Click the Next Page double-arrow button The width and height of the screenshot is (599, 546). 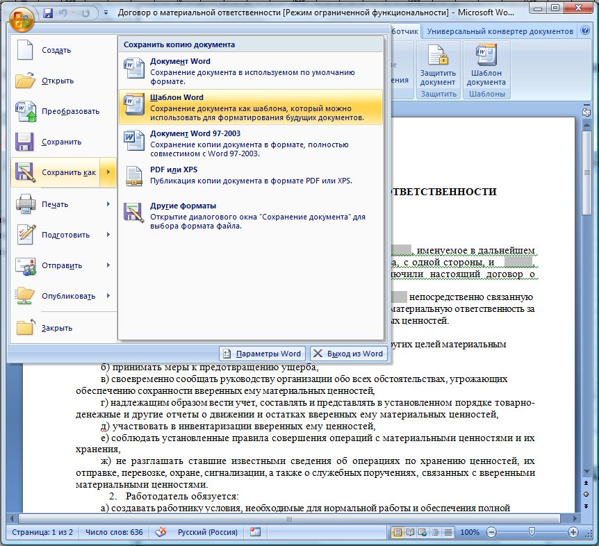click(x=586, y=506)
